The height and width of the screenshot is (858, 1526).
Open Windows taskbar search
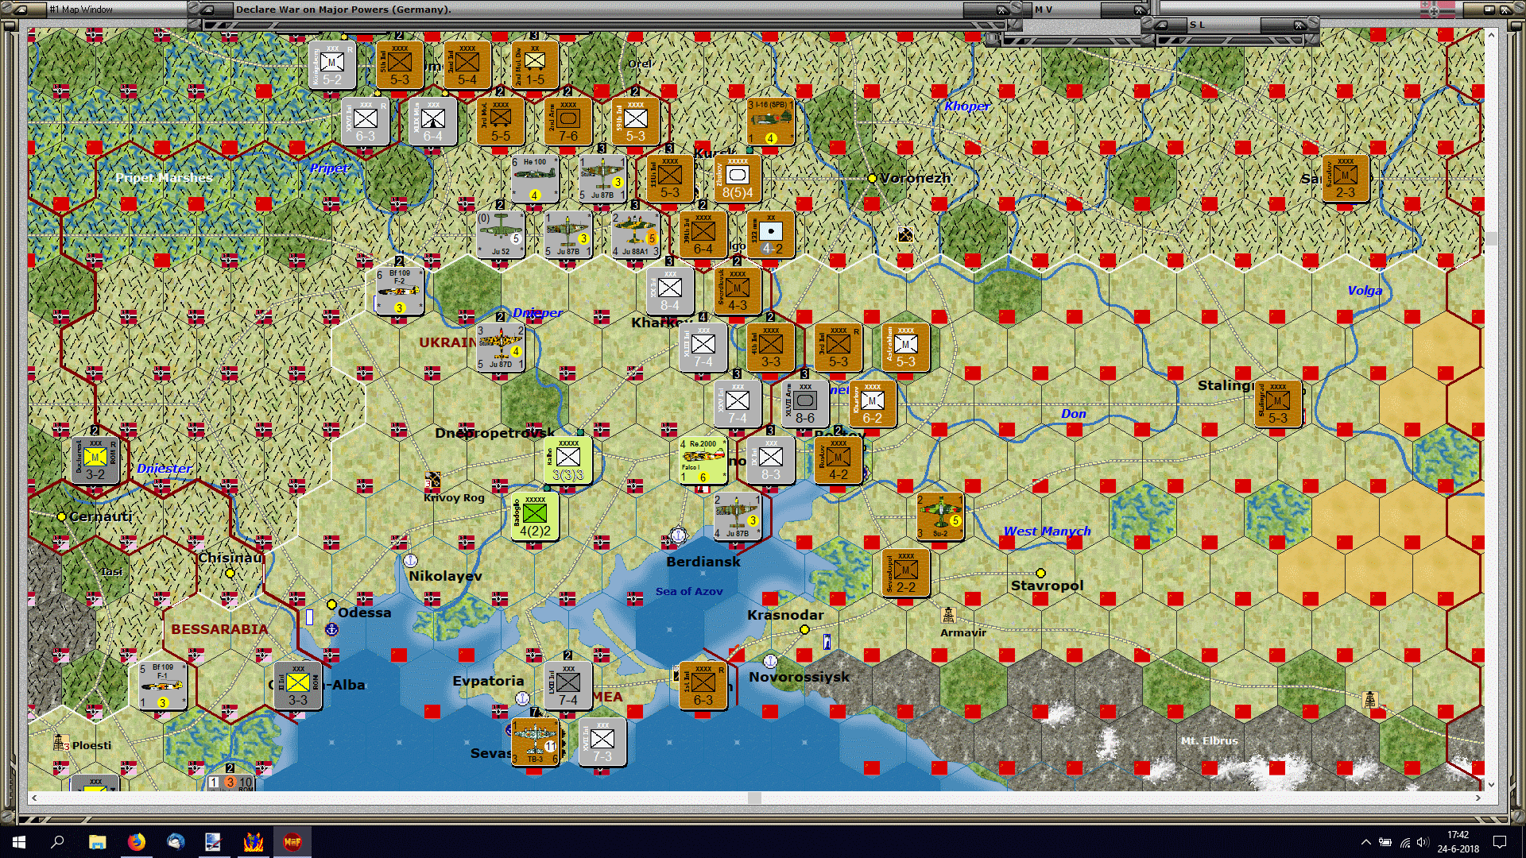(57, 841)
